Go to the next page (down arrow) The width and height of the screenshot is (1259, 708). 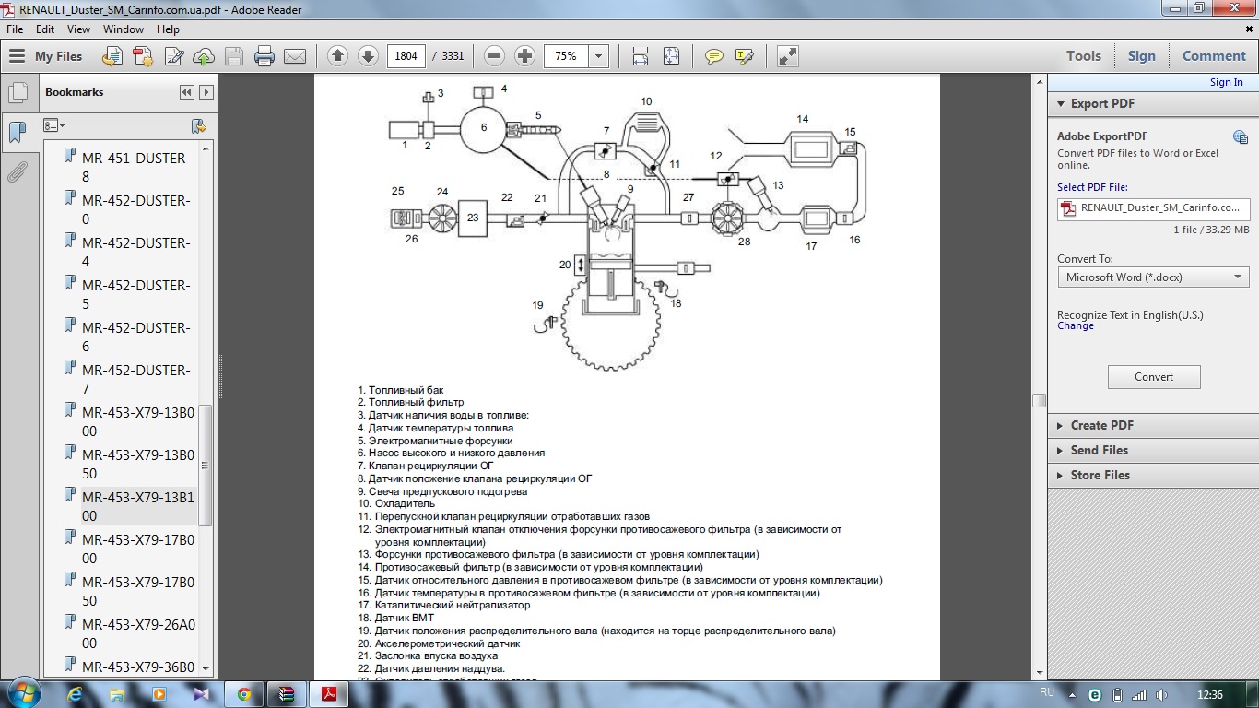point(368,56)
